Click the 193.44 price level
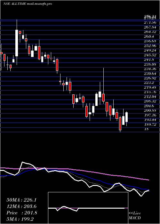This screenshot has height=224, width=160. [x=150, y=120]
